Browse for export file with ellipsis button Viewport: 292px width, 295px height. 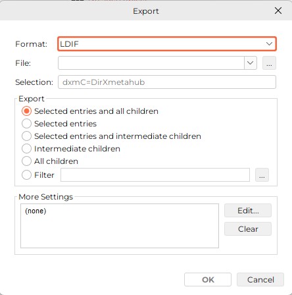click(269, 63)
